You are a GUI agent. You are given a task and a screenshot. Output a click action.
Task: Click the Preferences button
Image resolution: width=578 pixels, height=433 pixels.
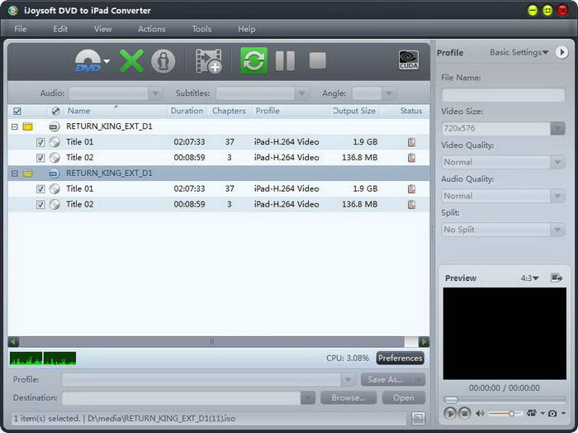[400, 358]
